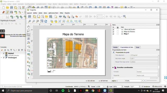Select the Pan Layout hand tool
The height and width of the screenshot is (93, 167).
tap(28, 27)
